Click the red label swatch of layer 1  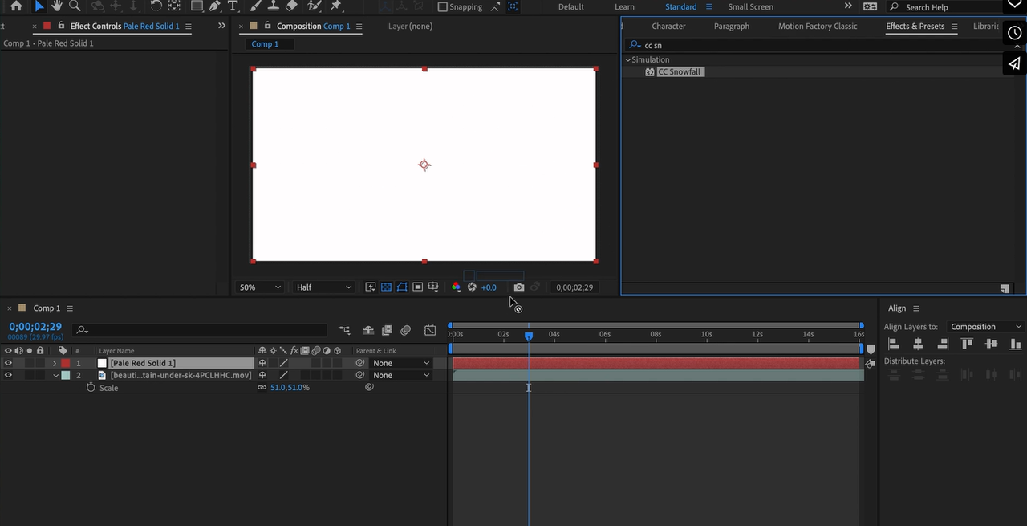[x=66, y=363]
